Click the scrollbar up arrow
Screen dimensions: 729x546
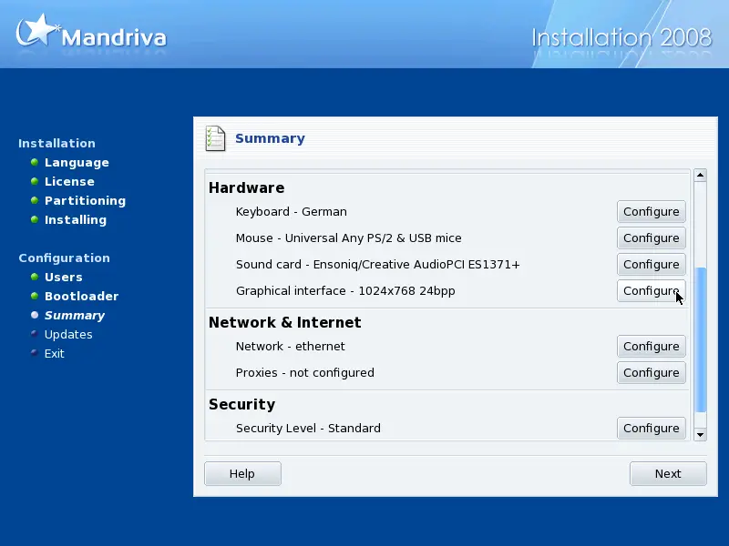[x=700, y=175]
